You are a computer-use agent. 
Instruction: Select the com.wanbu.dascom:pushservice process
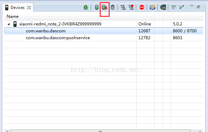[58, 38]
